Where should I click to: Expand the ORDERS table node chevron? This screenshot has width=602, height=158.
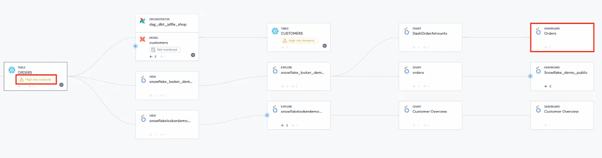coord(61,85)
